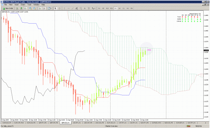Switch to the EURJPY,H1 chart tab

click(x=192, y=123)
